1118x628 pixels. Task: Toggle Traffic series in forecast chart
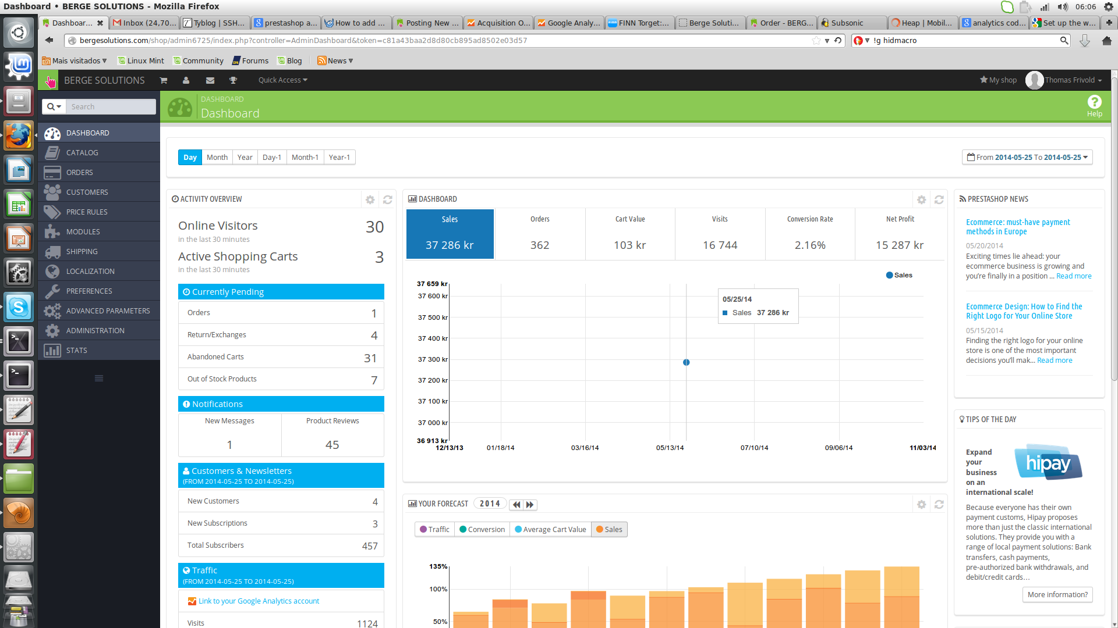[434, 529]
